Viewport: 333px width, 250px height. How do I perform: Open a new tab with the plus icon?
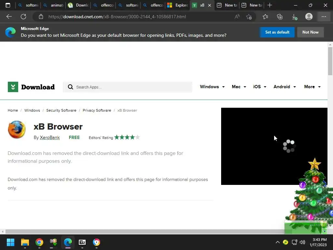[270, 5]
